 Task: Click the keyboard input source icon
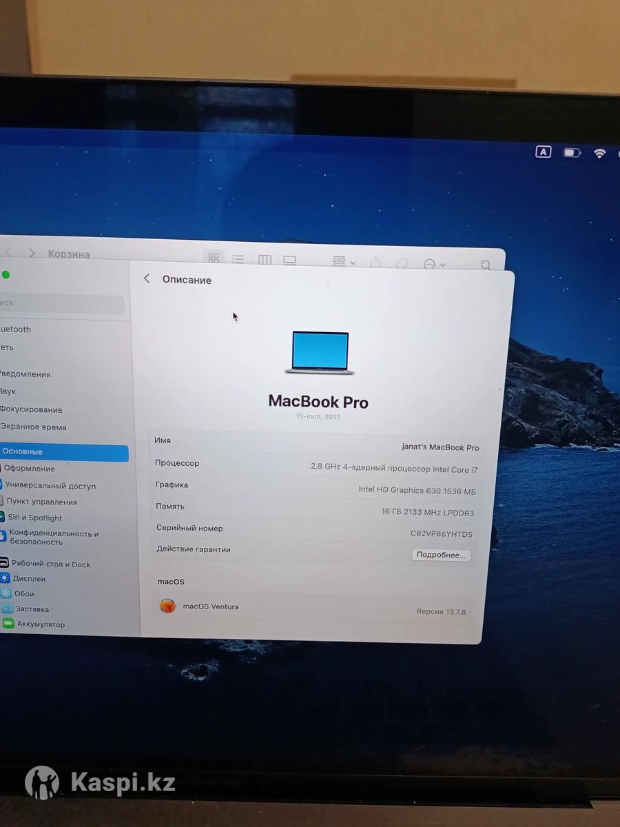544,152
